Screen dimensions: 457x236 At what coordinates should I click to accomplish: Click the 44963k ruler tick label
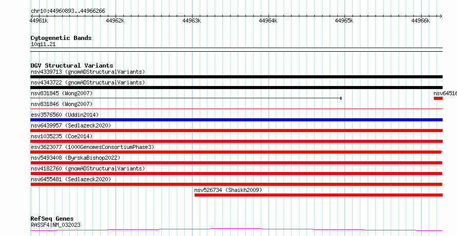tap(192, 20)
